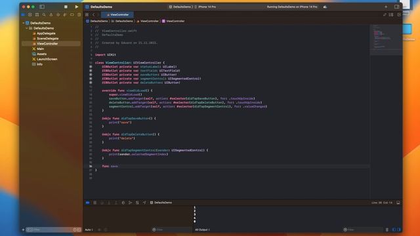Click the deleteButton outlet connection circle
This screenshot has height=236, width=420.
(x=91, y=83)
